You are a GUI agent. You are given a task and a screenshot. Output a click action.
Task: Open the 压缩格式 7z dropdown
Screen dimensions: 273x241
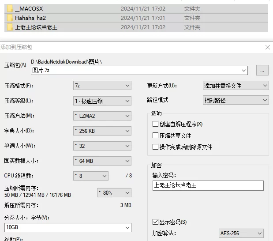point(102,86)
